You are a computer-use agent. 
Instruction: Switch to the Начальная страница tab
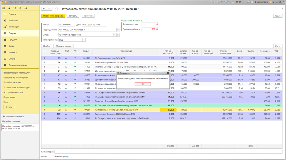13,116
